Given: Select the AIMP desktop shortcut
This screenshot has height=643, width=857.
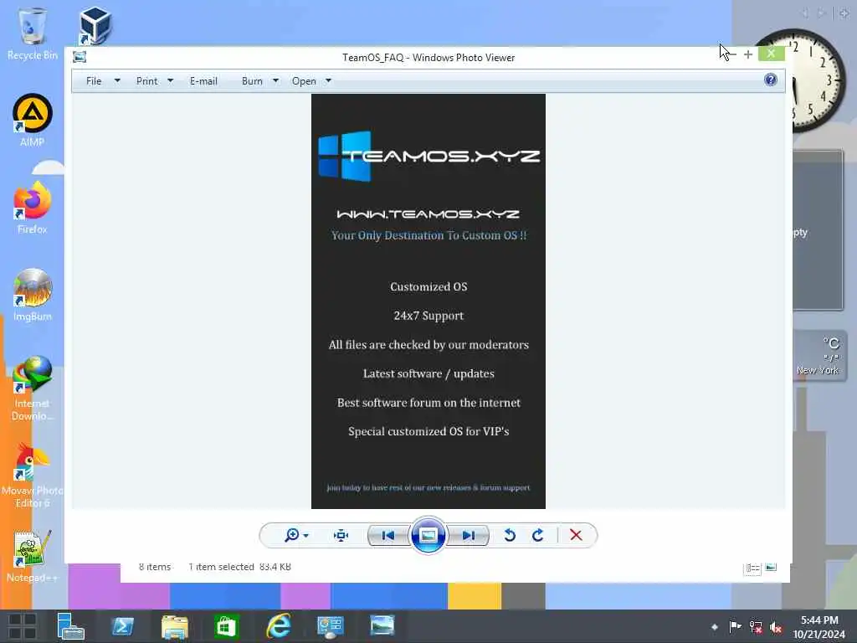Looking at the screenshot, I should 33,121.
